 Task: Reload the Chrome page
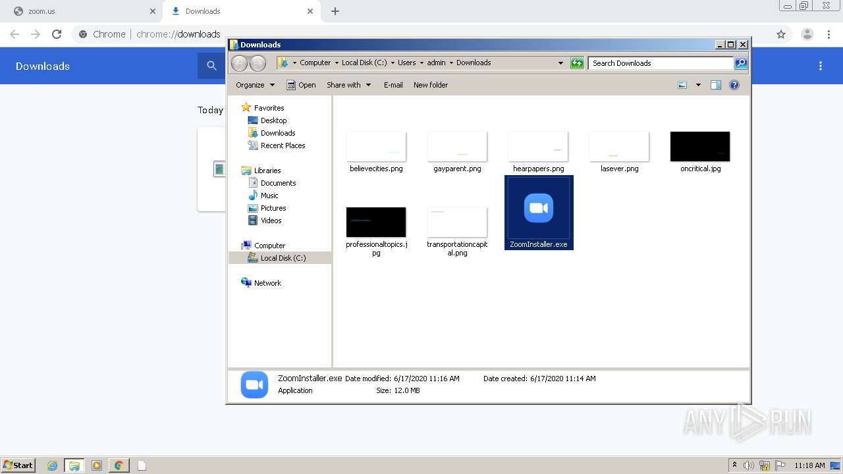57,34
